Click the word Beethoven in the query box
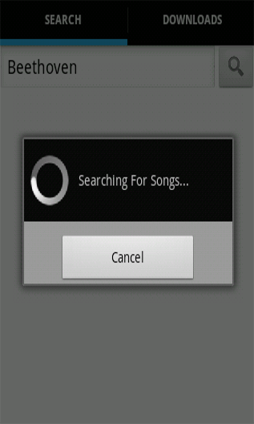Viewport: 254px width, 424px height. (42, 67)
